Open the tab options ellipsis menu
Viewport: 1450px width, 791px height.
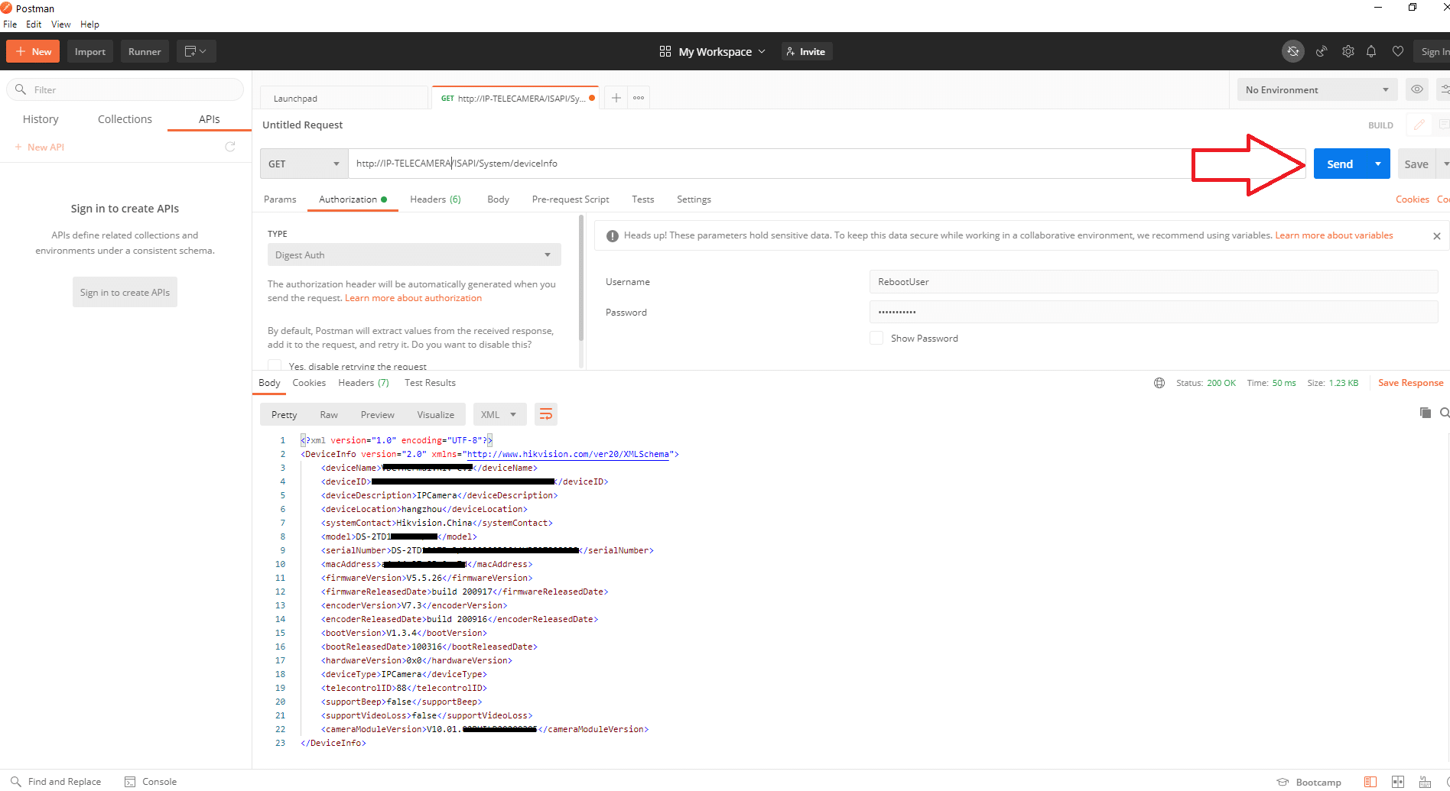click(x=639, y=98)
